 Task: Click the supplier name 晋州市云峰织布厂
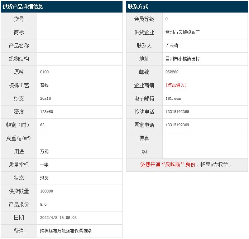tap(183, 32)
